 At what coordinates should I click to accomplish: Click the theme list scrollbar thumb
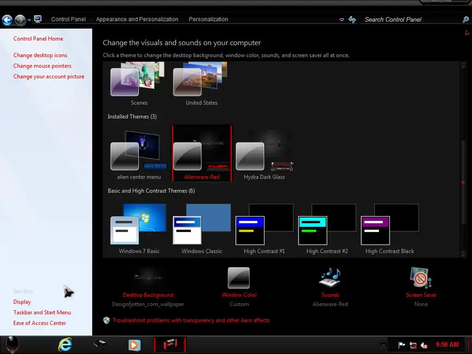coord(463,182)
